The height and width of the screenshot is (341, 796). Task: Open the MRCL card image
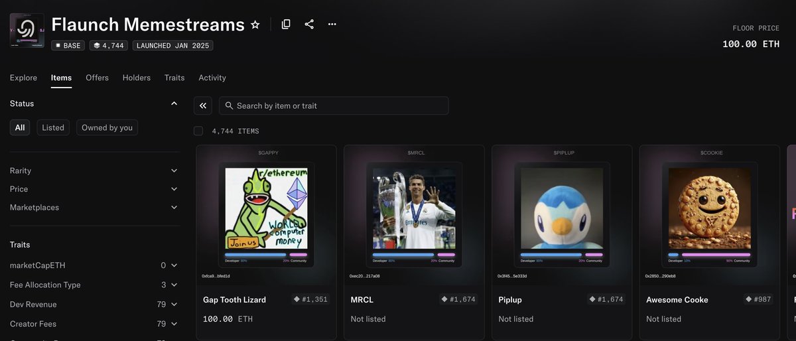[x=414, y=208]
